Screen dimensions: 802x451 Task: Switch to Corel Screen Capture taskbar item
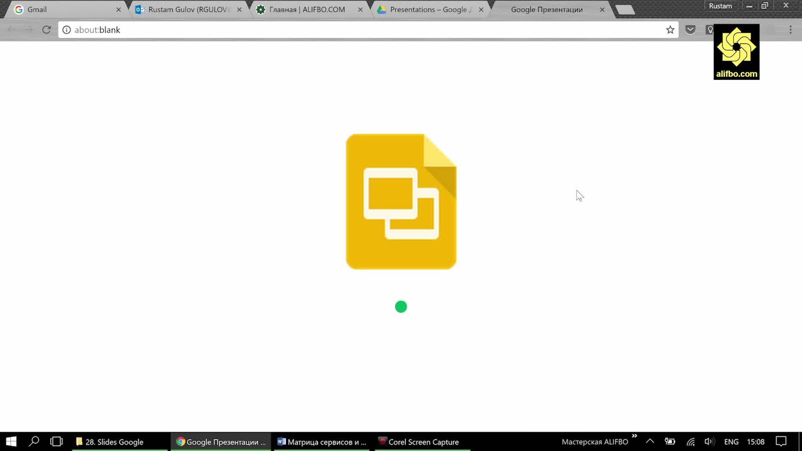tap(422, 442)
